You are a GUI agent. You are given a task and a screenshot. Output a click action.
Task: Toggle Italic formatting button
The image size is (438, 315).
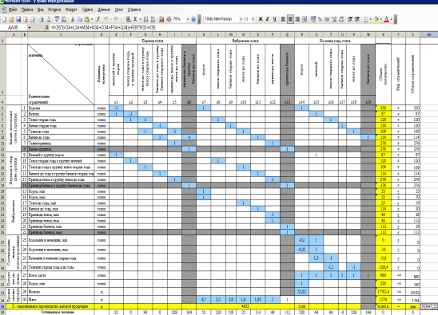point(267,19)
